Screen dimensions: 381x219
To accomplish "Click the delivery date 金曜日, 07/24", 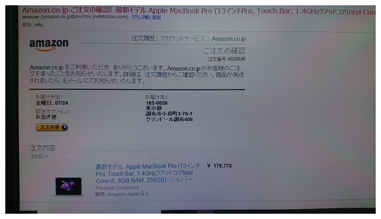I will click(x=52, y=103).
